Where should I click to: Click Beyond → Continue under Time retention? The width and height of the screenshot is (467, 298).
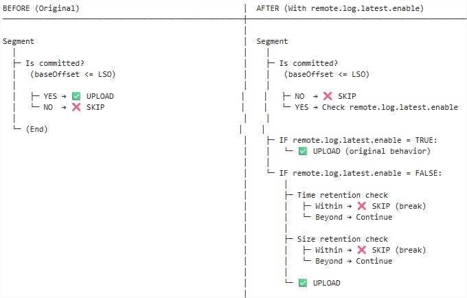(354, 217)
